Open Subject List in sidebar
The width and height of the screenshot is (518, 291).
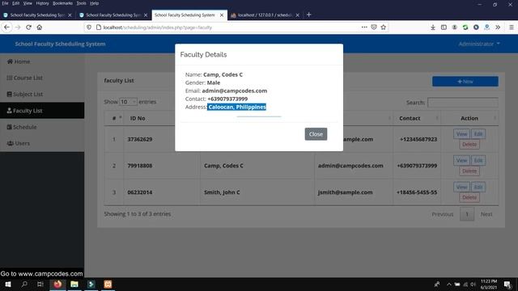[42, 94]
